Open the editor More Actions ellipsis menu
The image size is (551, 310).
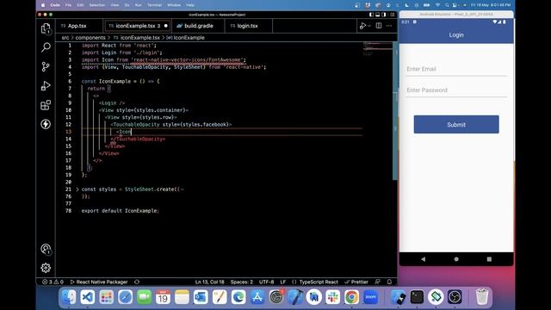(x=389, y=26)
